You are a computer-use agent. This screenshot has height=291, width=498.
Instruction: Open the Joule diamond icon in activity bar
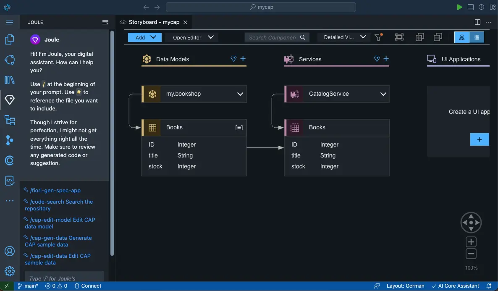point(10,100)
